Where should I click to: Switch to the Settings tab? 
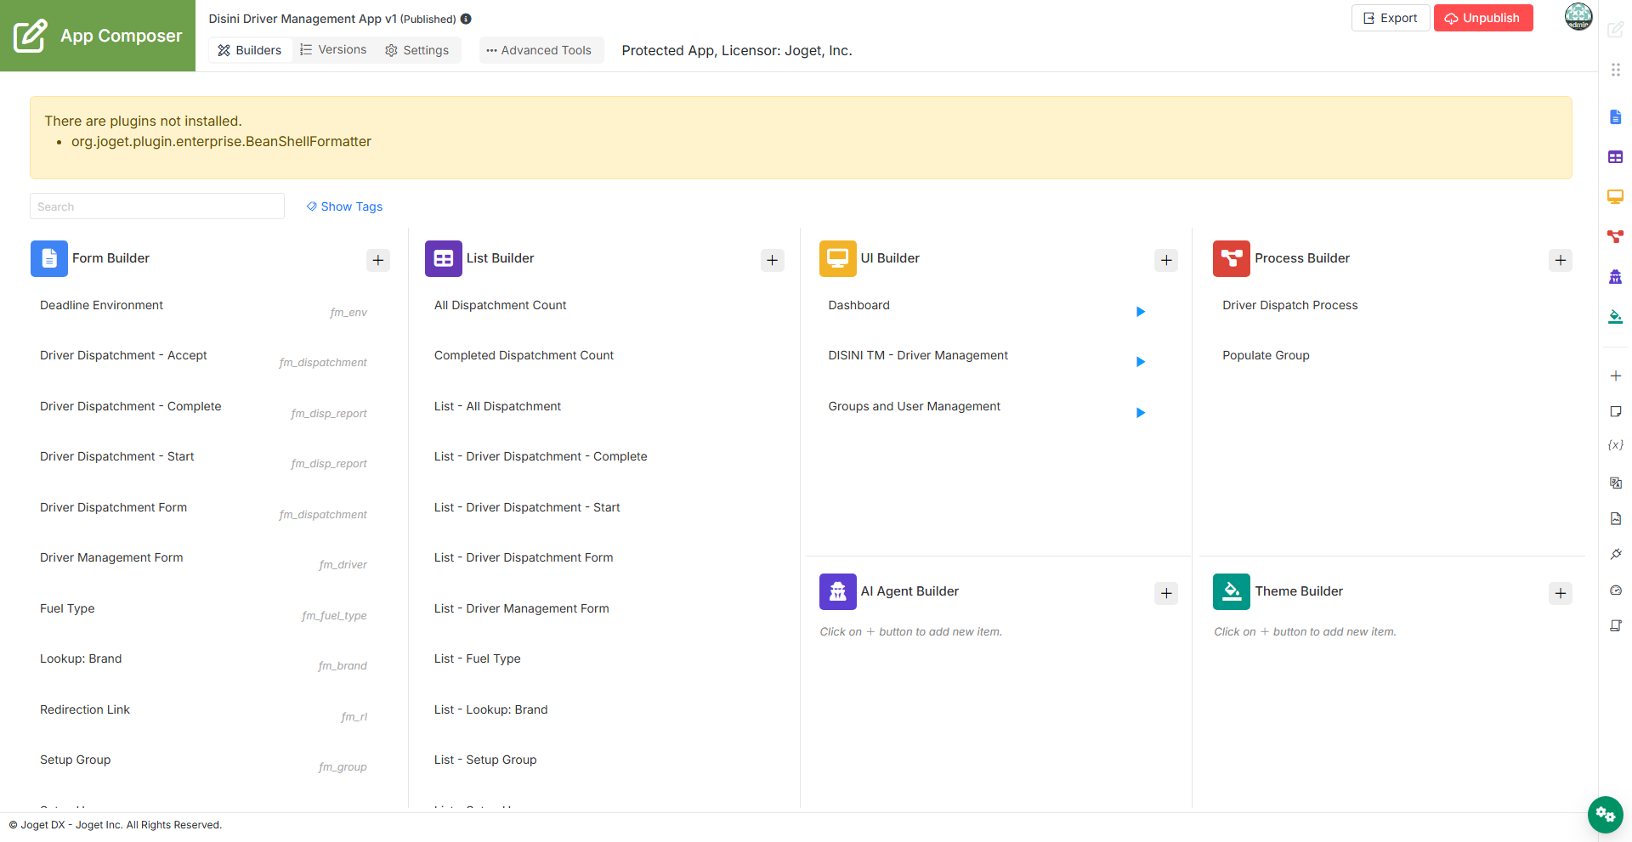click(417, 50)
